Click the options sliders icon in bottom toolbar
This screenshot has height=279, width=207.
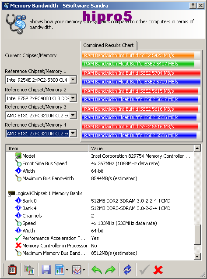tap(12, 270)
